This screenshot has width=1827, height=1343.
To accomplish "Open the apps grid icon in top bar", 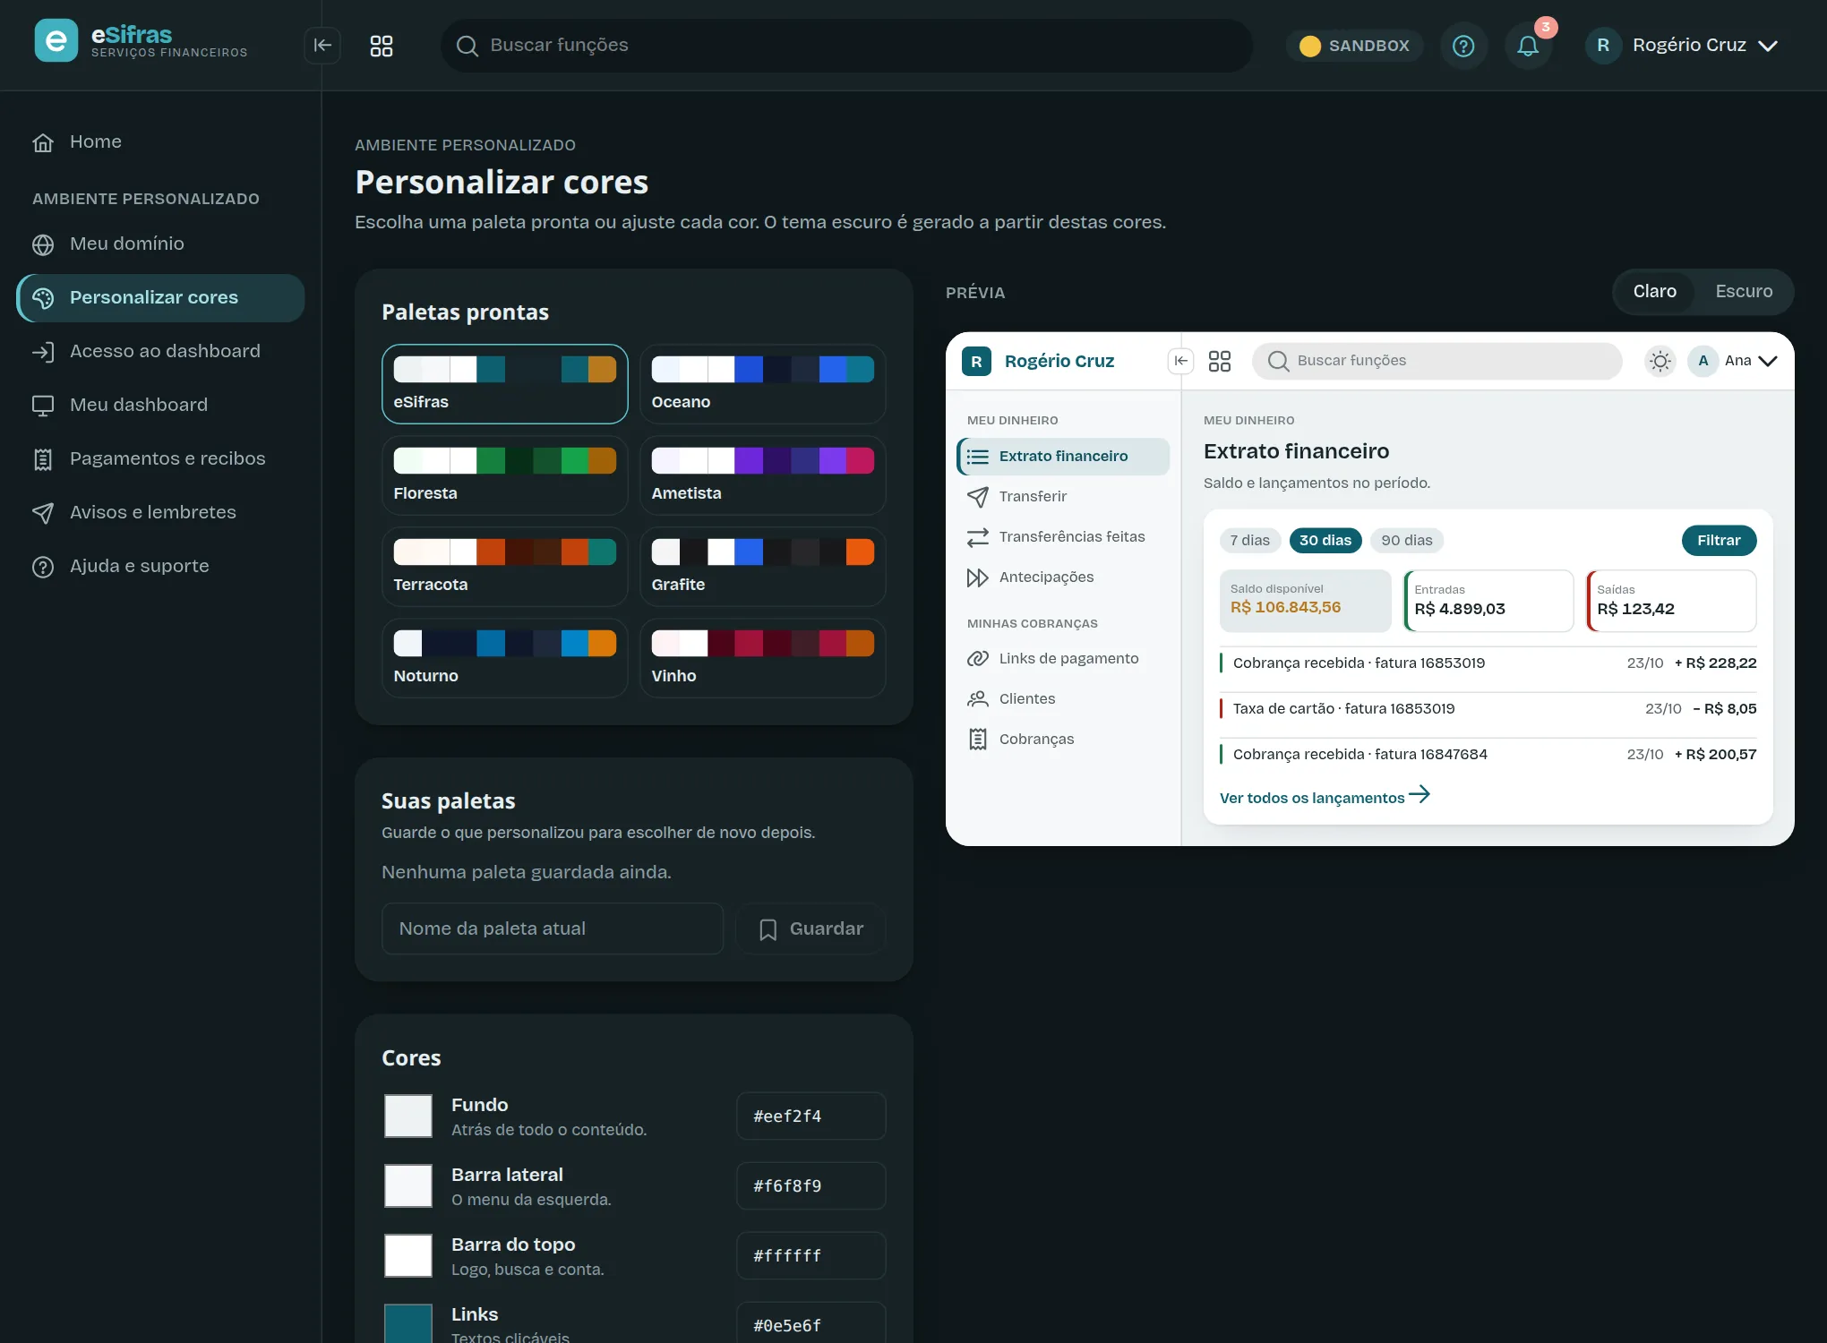I will pos(382,46).
